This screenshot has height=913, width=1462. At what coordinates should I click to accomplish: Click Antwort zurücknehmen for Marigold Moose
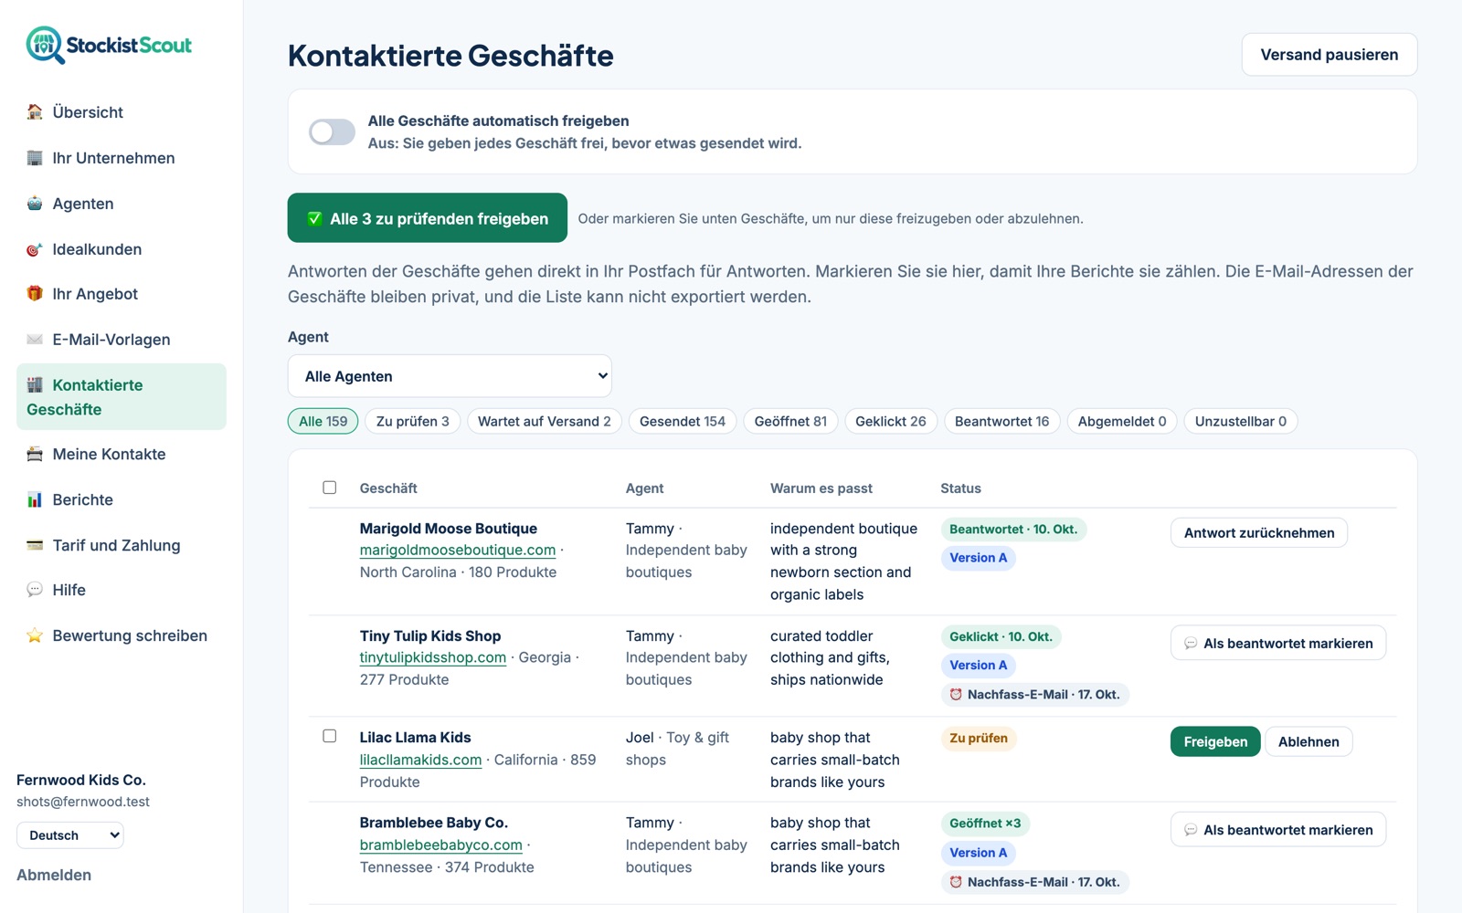click(1259, 533)
